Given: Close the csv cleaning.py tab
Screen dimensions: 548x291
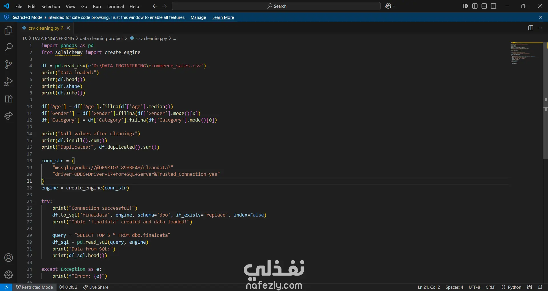Looking at the screenshot, I should click(x=68, y=28).
